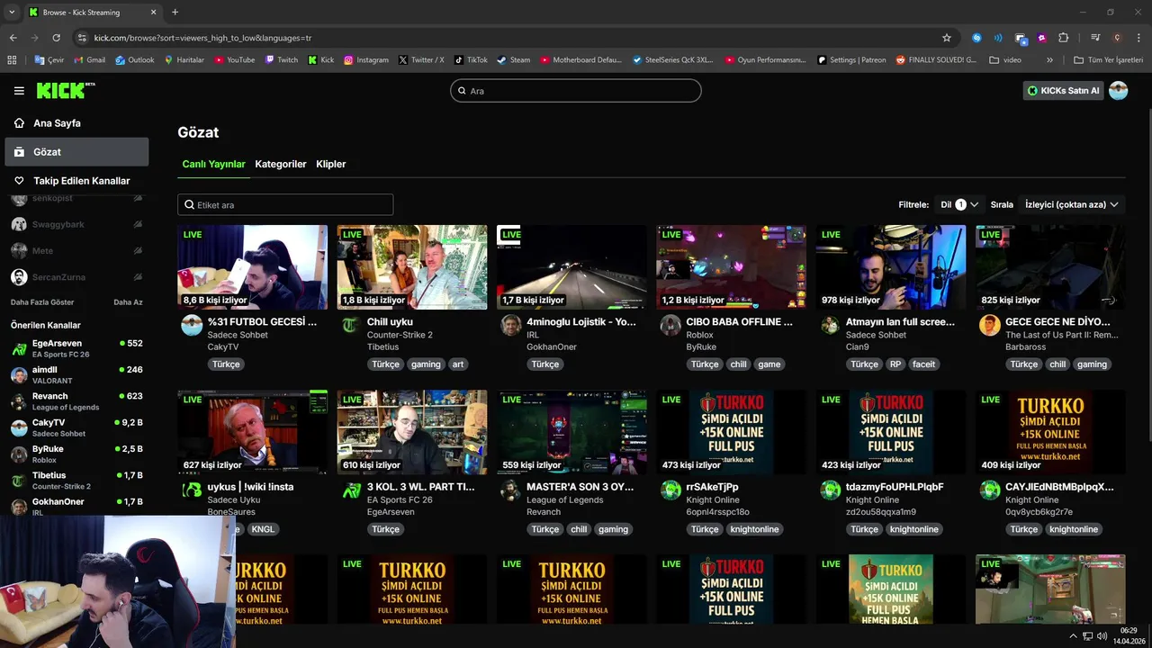
Task: Open CakyTV avatar on first stream card
Action: [x=192, y=325]
